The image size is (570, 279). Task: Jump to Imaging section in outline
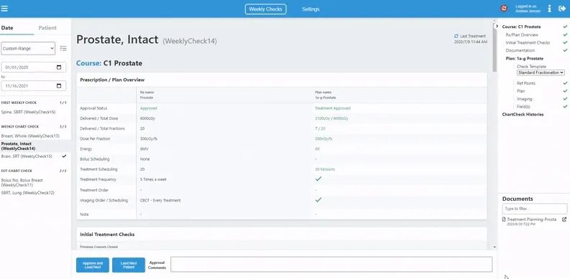pos(524,99)
